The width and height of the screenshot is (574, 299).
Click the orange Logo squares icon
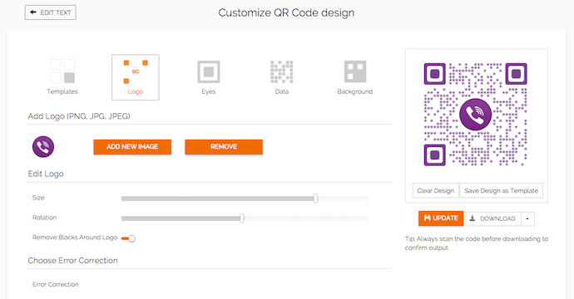[x=136, y=71]
